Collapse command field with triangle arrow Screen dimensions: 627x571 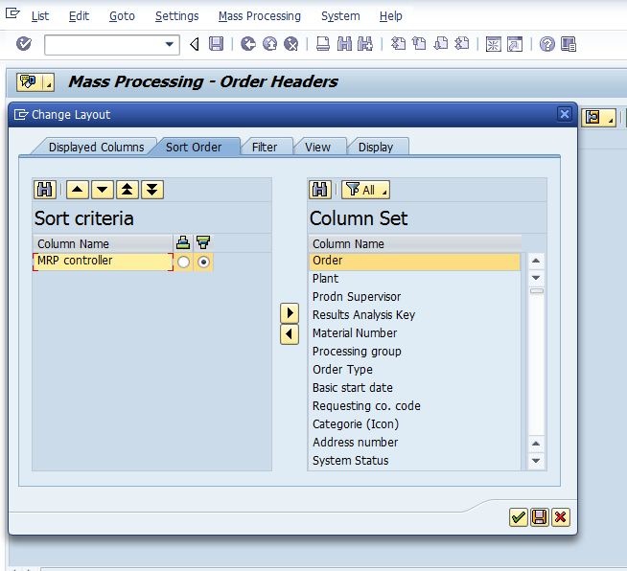tap(195, 44)
